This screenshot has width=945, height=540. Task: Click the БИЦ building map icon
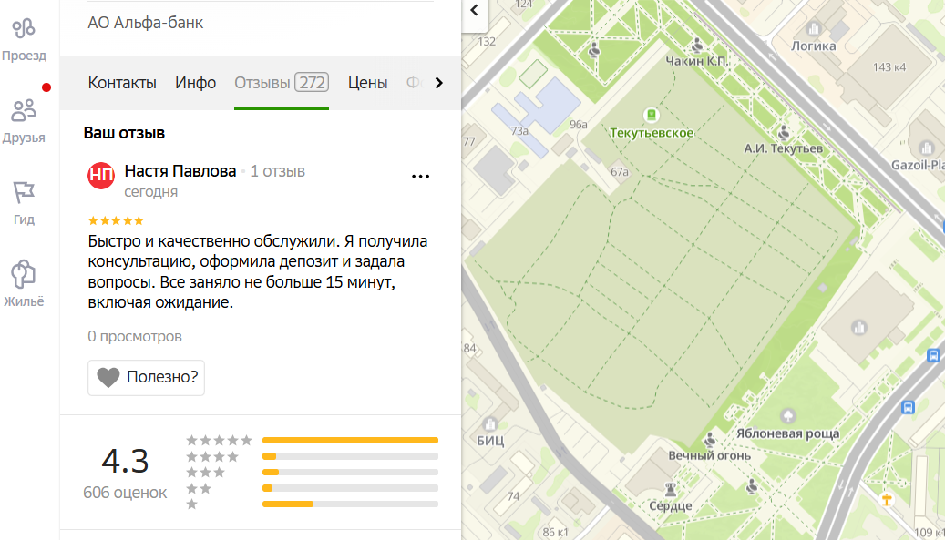click(x=490, y=423)
